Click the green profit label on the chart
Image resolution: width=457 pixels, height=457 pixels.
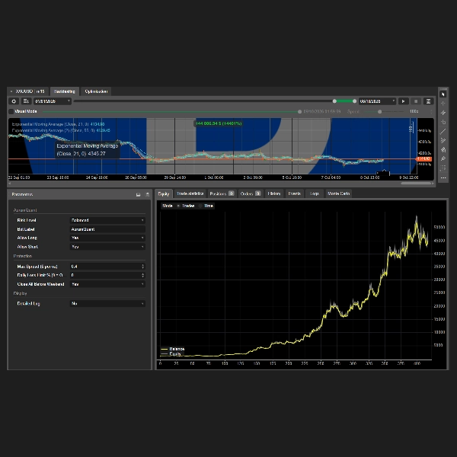pyautogui.click(x=219, y=123)
